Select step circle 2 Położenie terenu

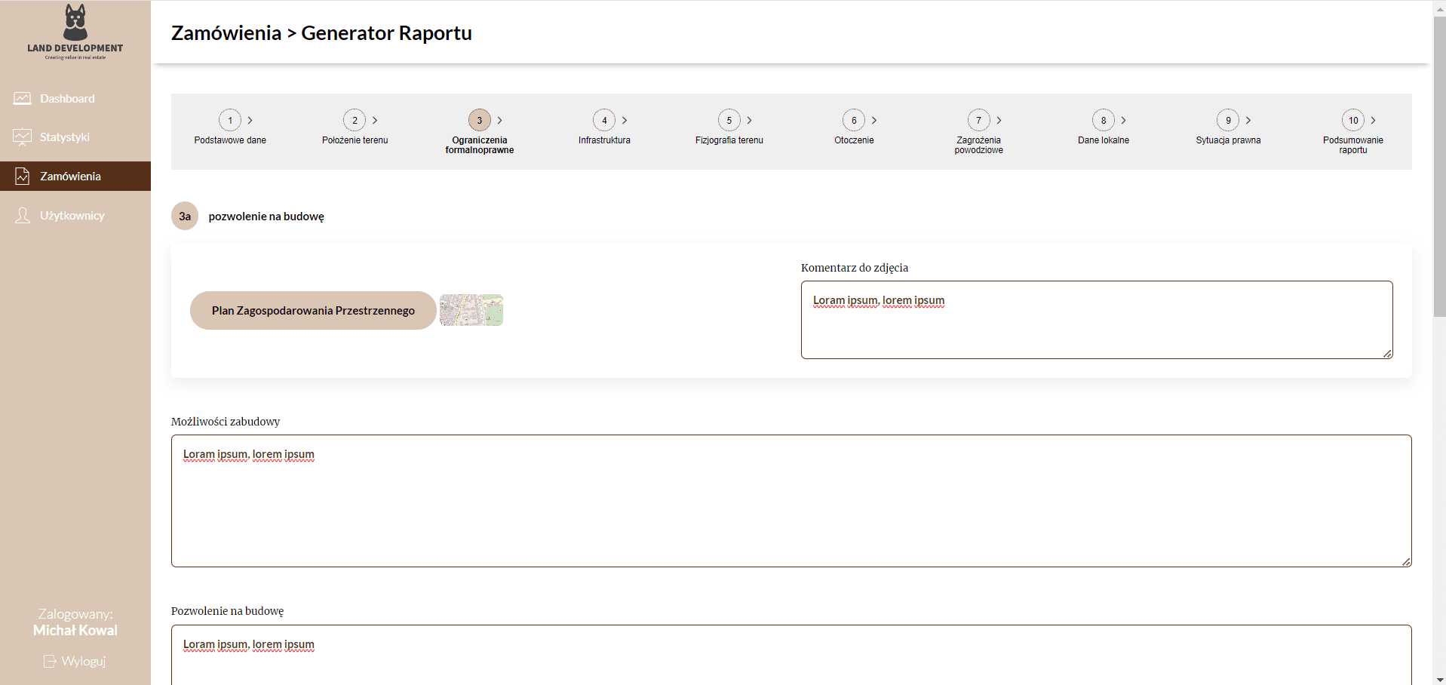tap(355, 120)
